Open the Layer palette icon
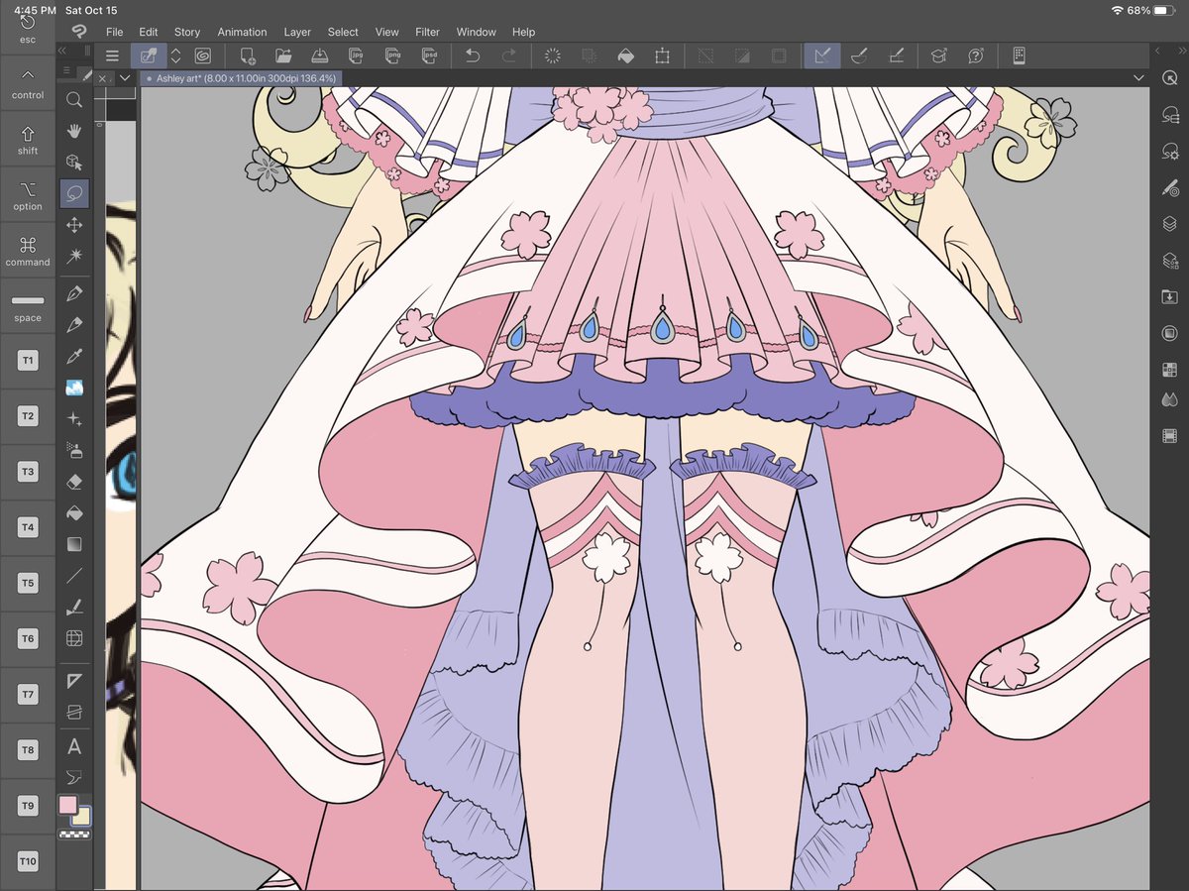The image size is (1189, 891). point(1169,224)
